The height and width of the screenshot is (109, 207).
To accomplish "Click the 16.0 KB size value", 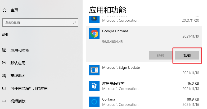I will (x=193, y=83).
